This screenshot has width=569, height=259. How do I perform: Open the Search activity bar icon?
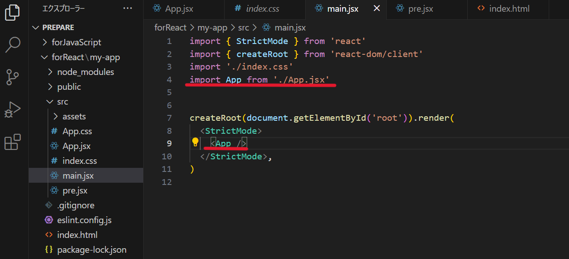pyautogui.click(x=13, y=44)
